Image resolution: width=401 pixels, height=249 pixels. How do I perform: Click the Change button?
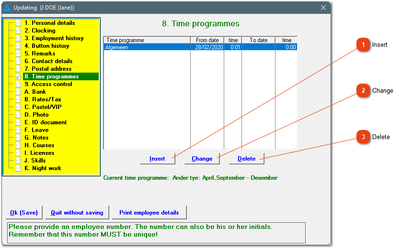click(202, 159)
